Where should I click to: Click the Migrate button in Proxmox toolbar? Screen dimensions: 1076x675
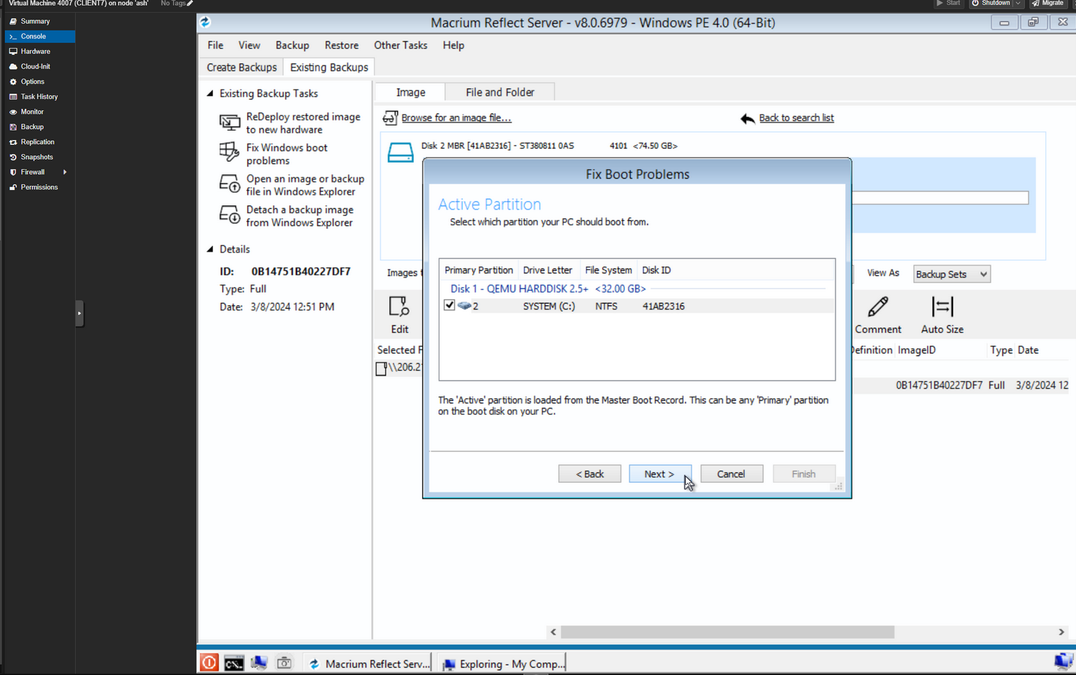1048,3
